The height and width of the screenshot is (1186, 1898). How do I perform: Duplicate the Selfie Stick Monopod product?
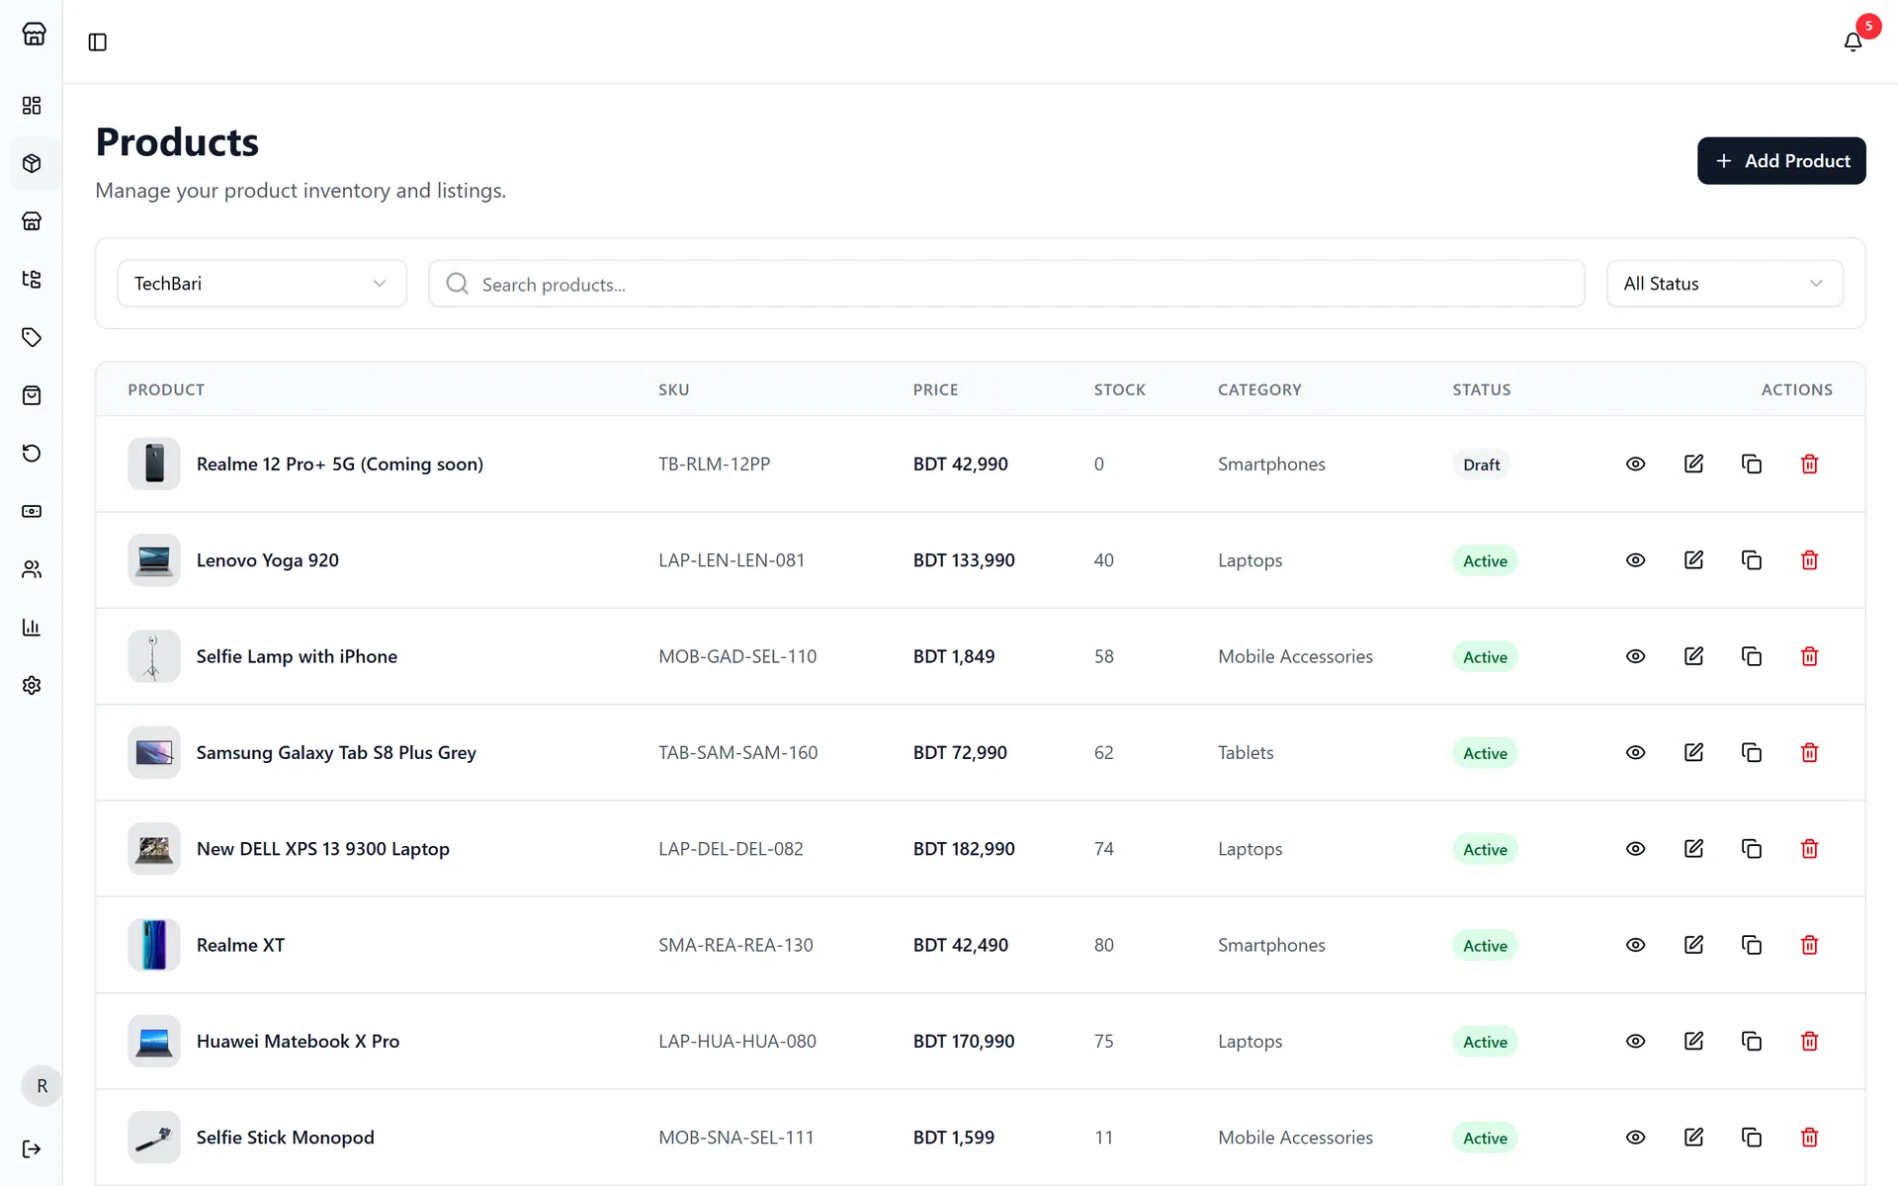click(x=1752, y=1138)
